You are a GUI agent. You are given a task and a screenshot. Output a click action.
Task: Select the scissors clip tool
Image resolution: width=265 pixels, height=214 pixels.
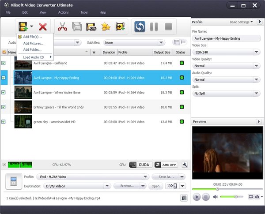coord(62,27)
